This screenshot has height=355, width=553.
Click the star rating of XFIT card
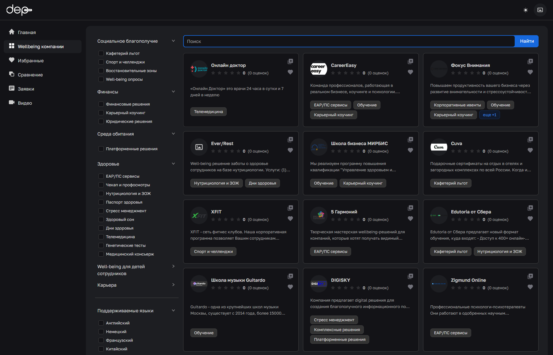226,219
